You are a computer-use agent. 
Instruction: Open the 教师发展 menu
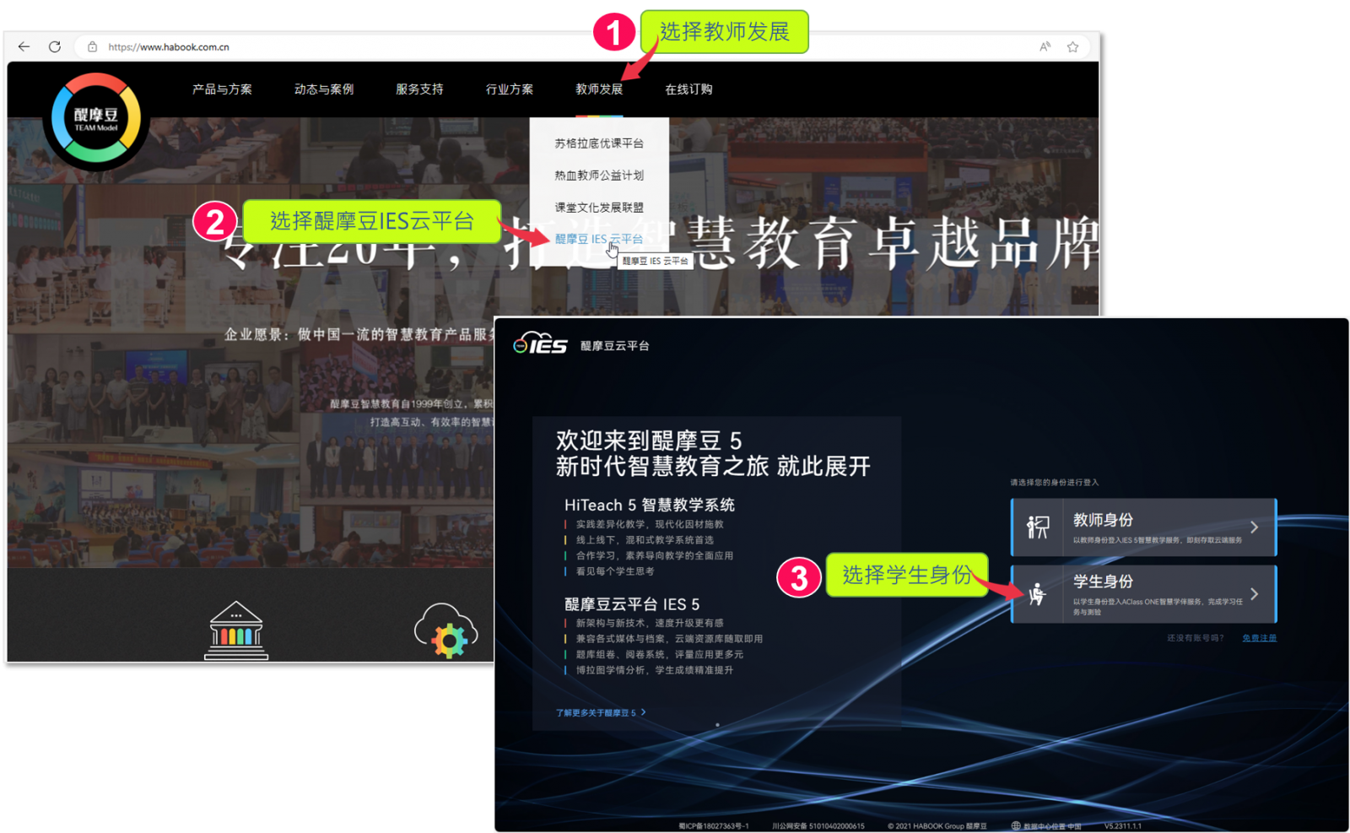599,89
